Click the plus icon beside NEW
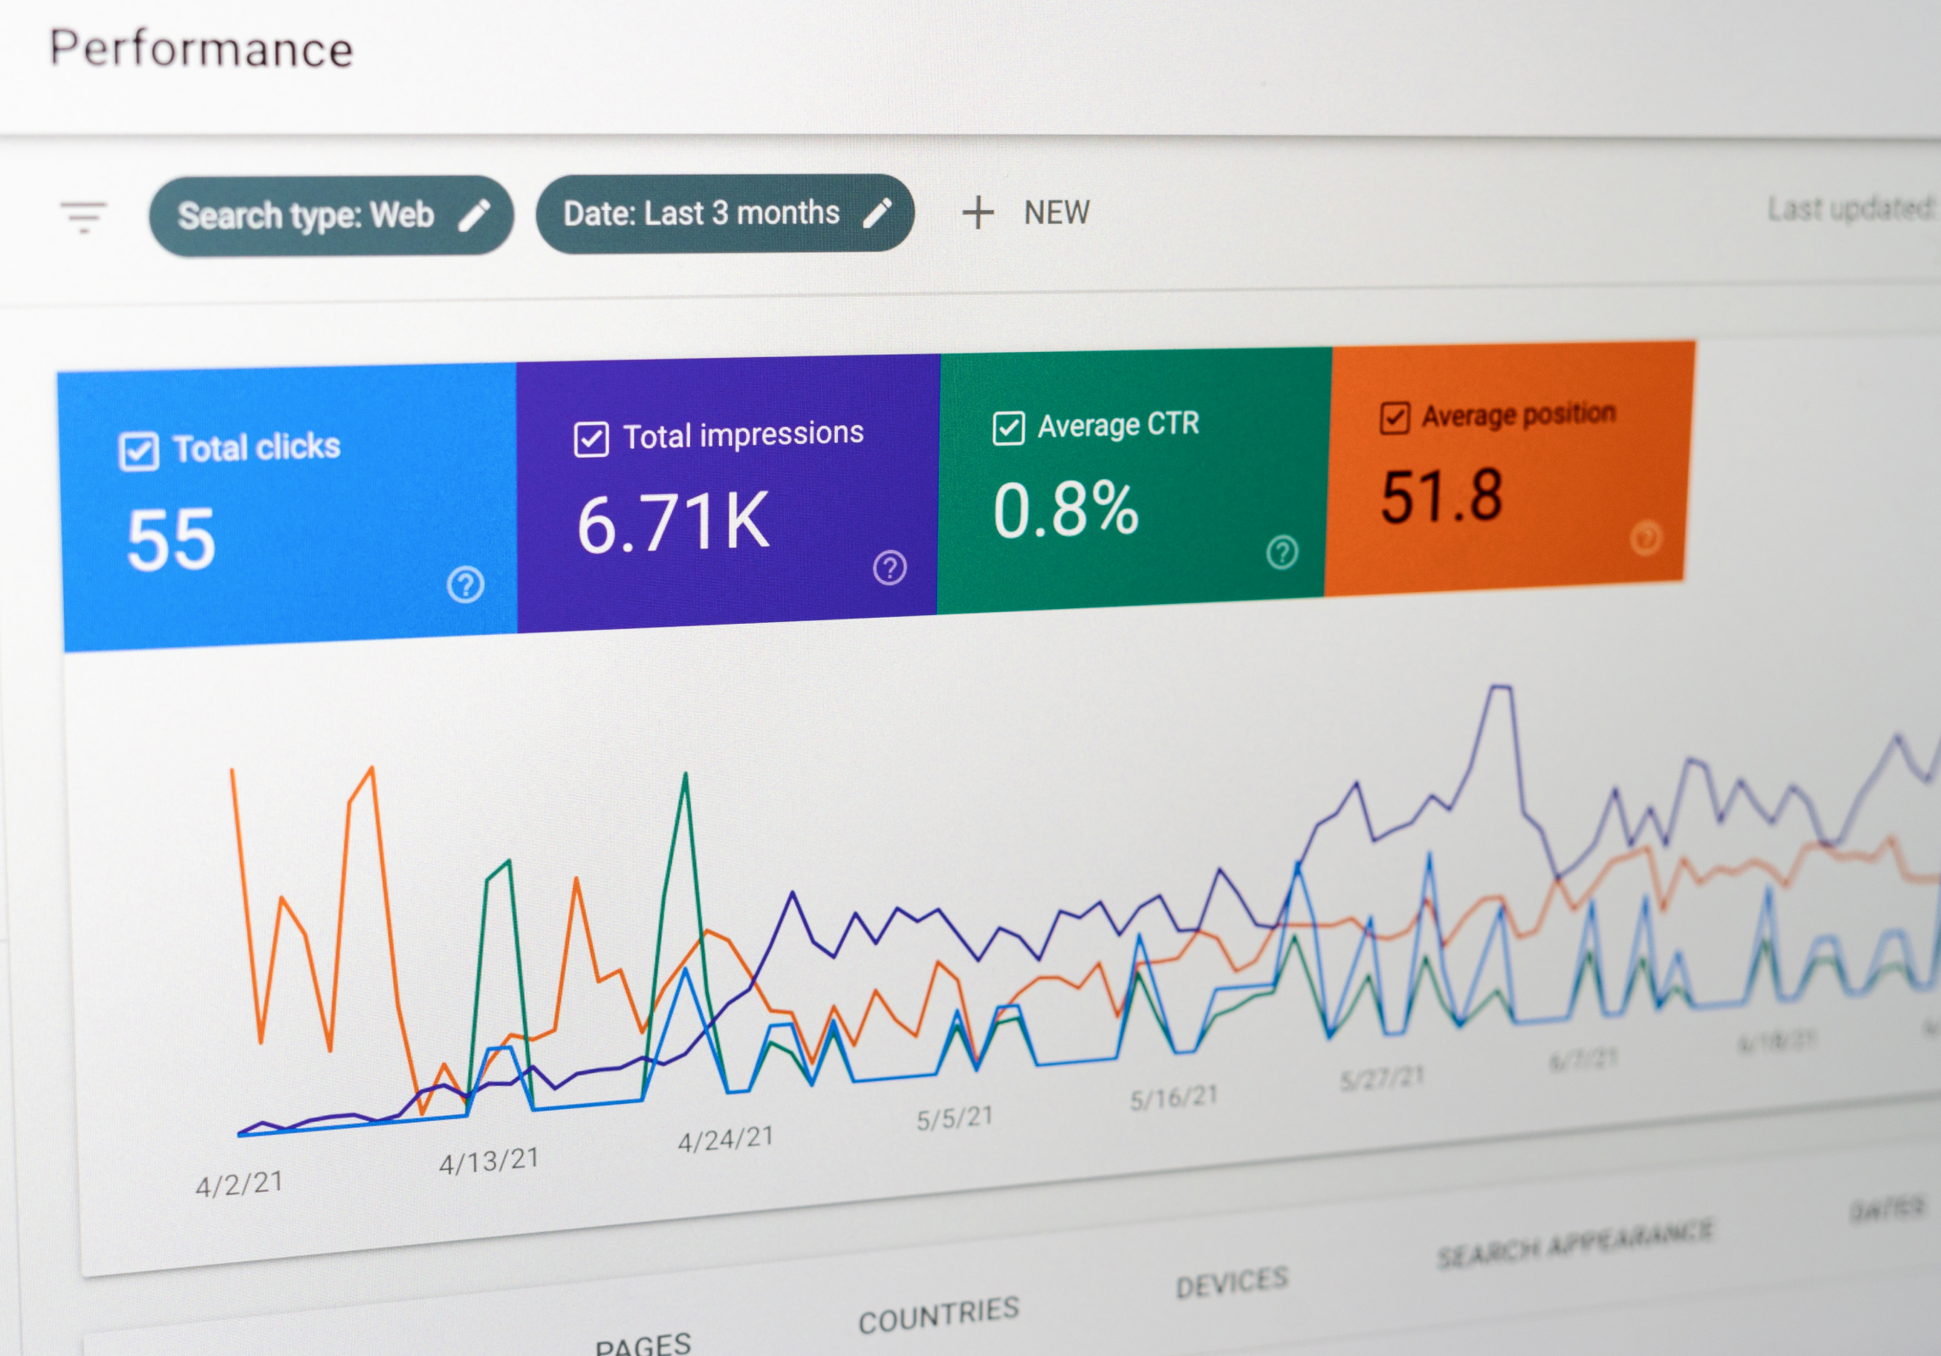Image resolution: width=1941 pixels, height=1356 pixels. (x=978, y=213)
